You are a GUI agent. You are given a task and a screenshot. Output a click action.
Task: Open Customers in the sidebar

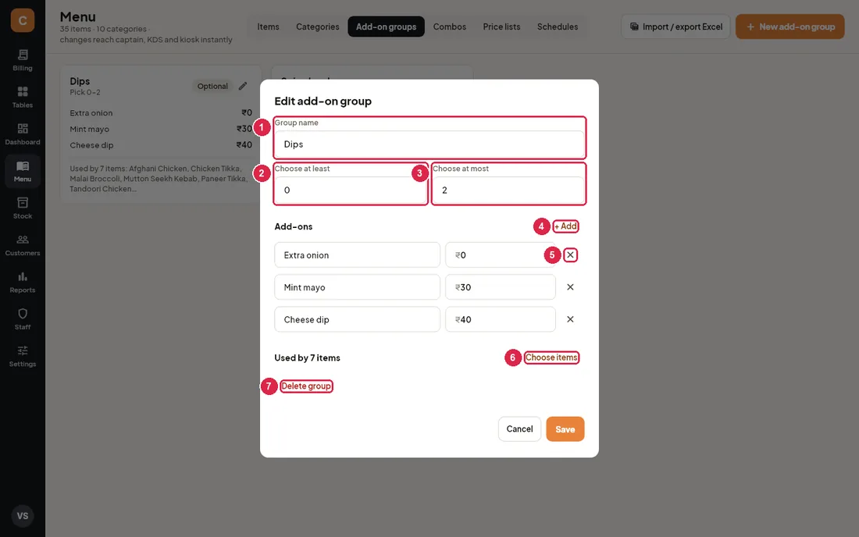(x=23, y=245)
